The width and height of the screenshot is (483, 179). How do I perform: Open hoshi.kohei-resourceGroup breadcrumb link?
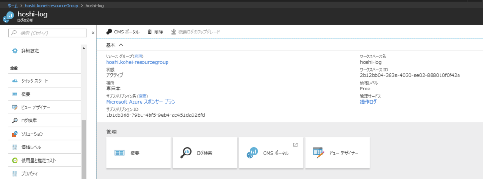tap(51, 6)
